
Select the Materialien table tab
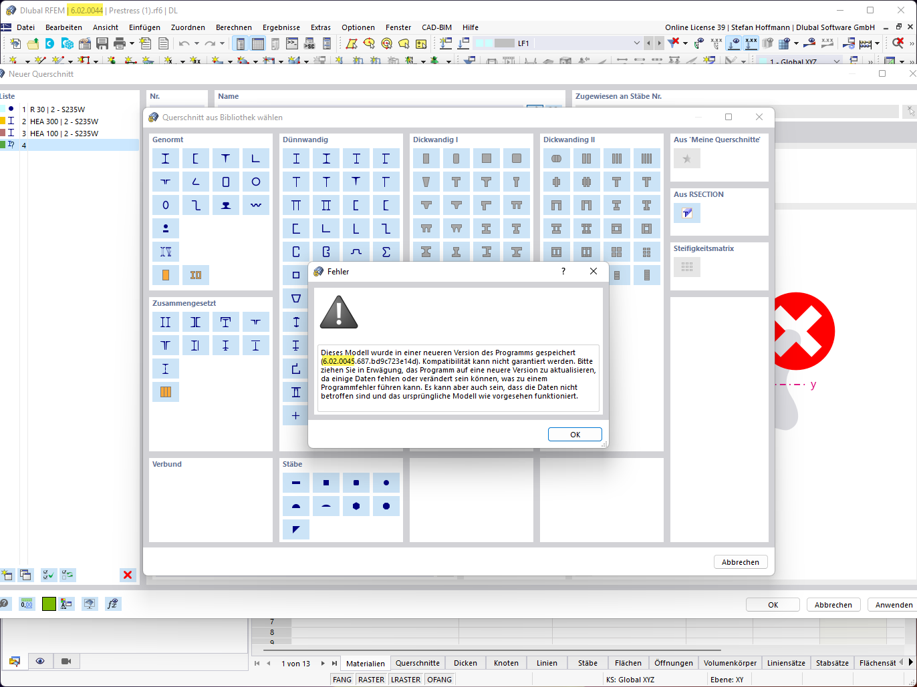(x=366, y=663)
